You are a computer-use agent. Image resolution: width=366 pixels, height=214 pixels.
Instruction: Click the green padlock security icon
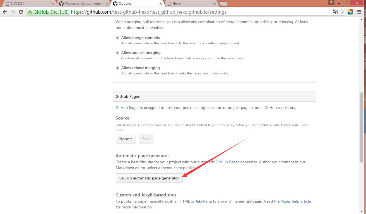tap(30, 12)
